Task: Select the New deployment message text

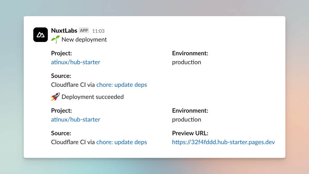Action: [x=84, y=40]
